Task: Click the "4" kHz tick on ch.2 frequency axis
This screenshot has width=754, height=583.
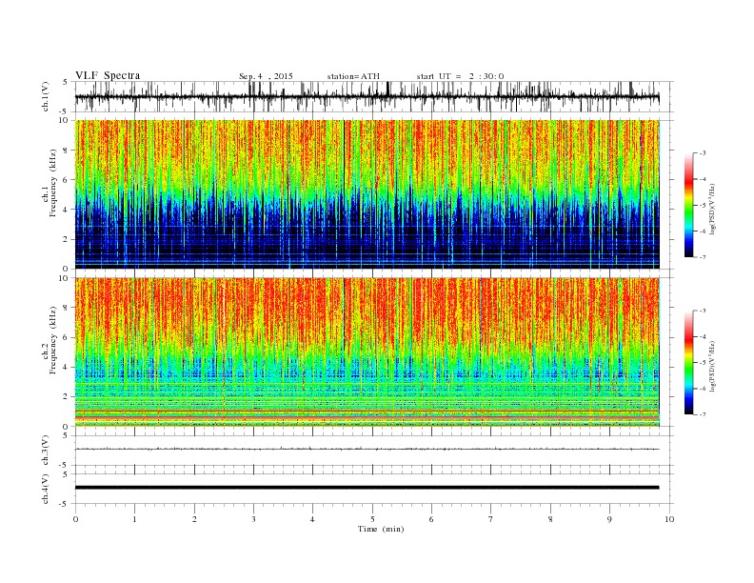Action: point(66,368)
